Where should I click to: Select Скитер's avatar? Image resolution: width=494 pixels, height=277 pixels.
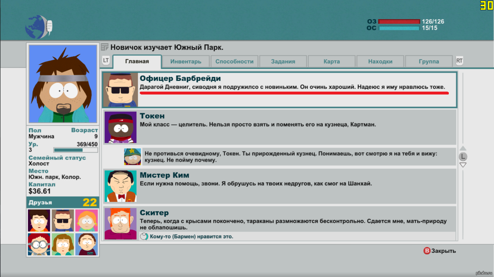[120, 224]
